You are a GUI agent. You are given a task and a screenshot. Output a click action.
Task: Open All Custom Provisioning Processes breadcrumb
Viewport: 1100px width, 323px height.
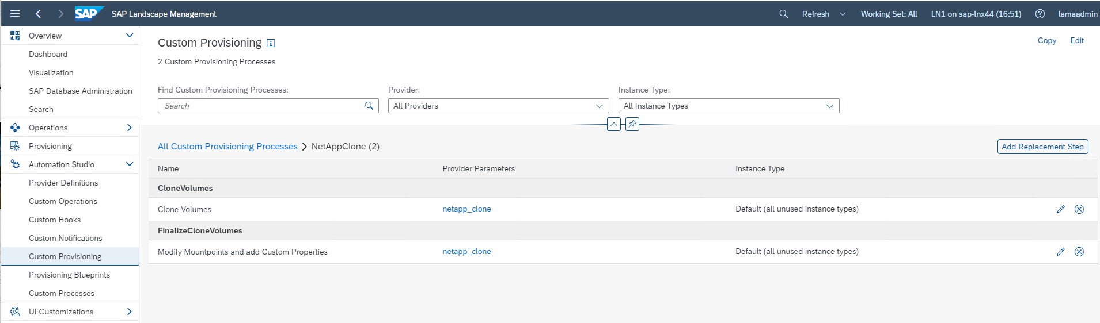[227, 147]
